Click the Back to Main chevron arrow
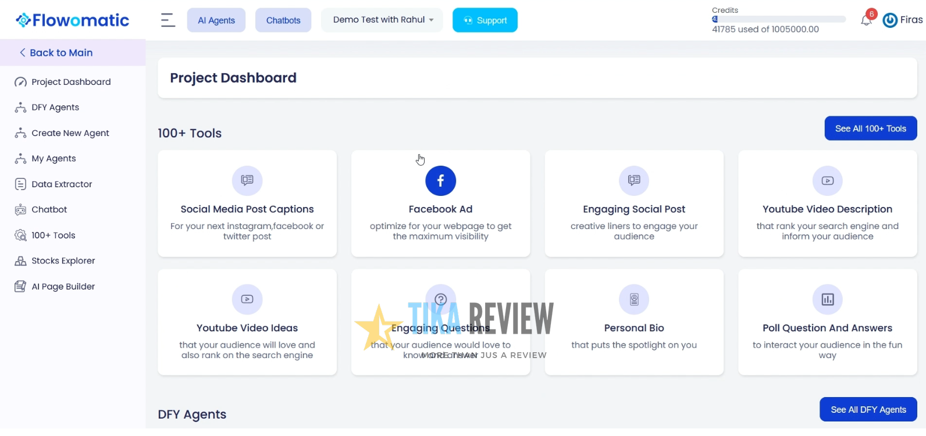926x436 pixels. point(22,53)
